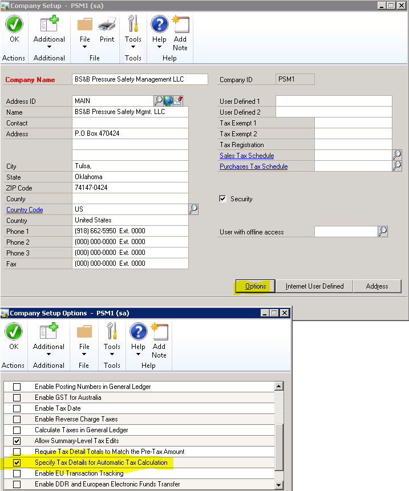Click Internet User Defined button
This screenshot has width=409, height=491.
pyautogui.click(x=314, y=286)
